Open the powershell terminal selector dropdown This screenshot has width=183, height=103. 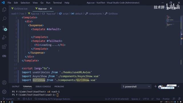point(136,87)
